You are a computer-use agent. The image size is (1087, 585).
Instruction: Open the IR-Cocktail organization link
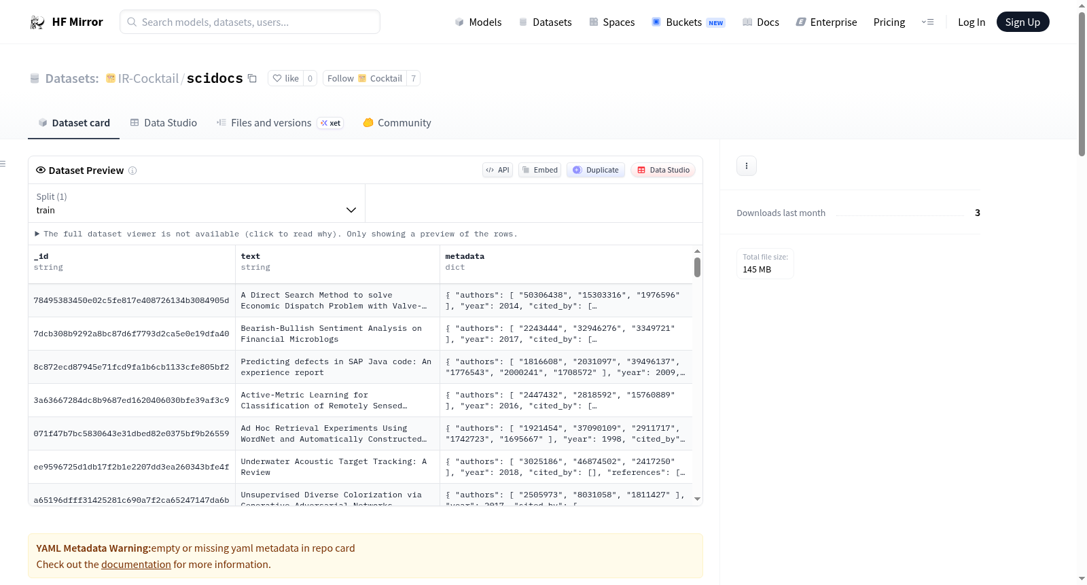coord(148,79)
